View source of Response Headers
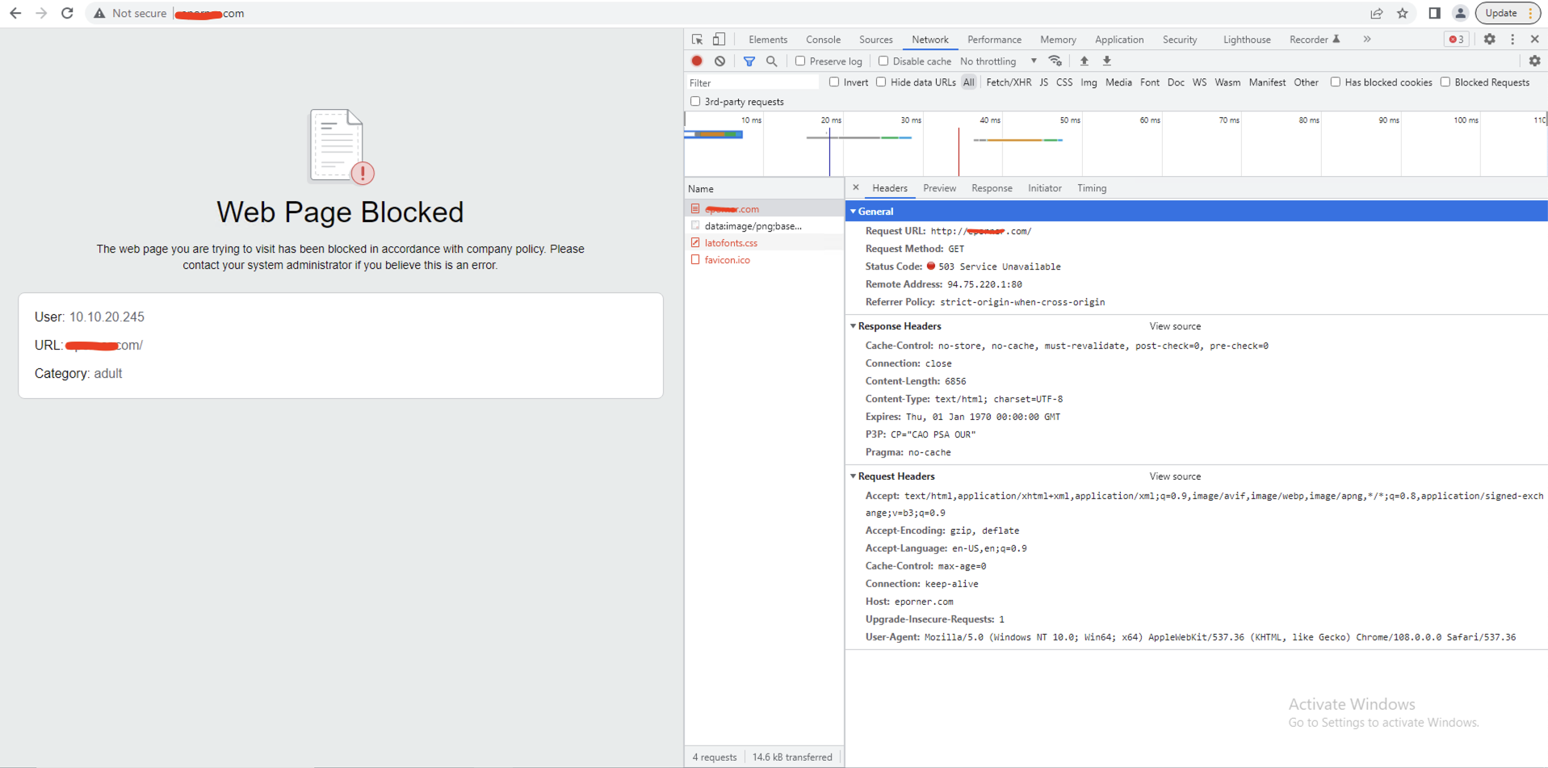 click(1175, 326)
